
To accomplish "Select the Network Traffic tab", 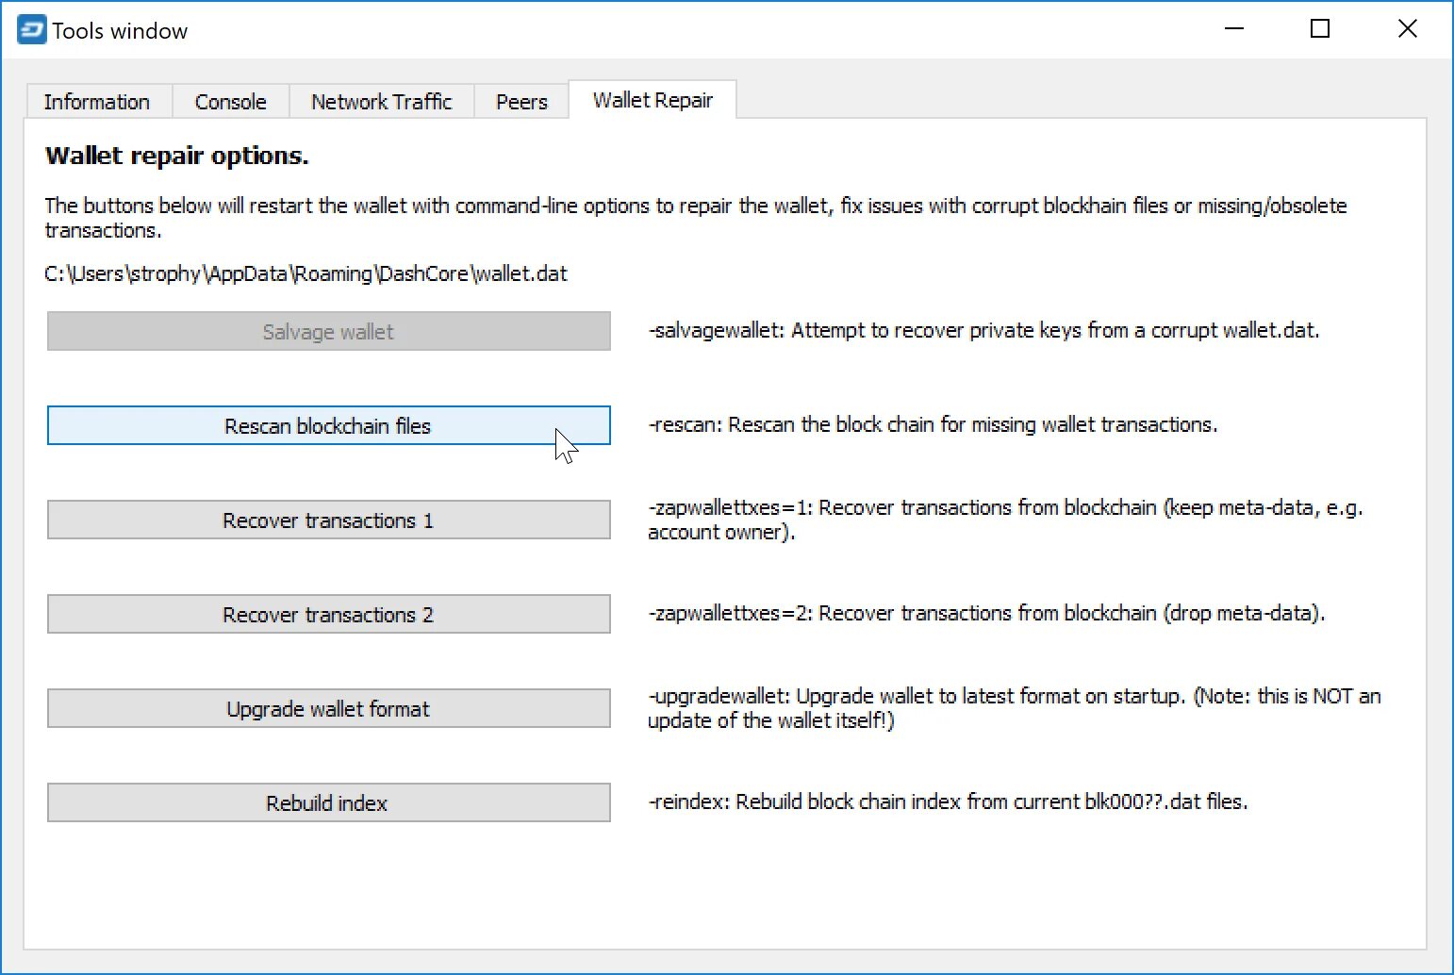I will pyautogui.click(x=382, y=102).
